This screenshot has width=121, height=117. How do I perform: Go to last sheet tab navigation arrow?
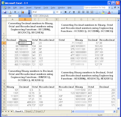tap(12, 112)
